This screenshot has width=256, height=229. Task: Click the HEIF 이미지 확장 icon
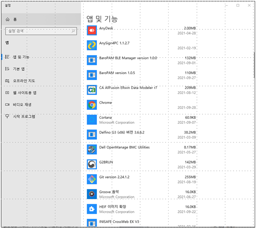point(92,209)
